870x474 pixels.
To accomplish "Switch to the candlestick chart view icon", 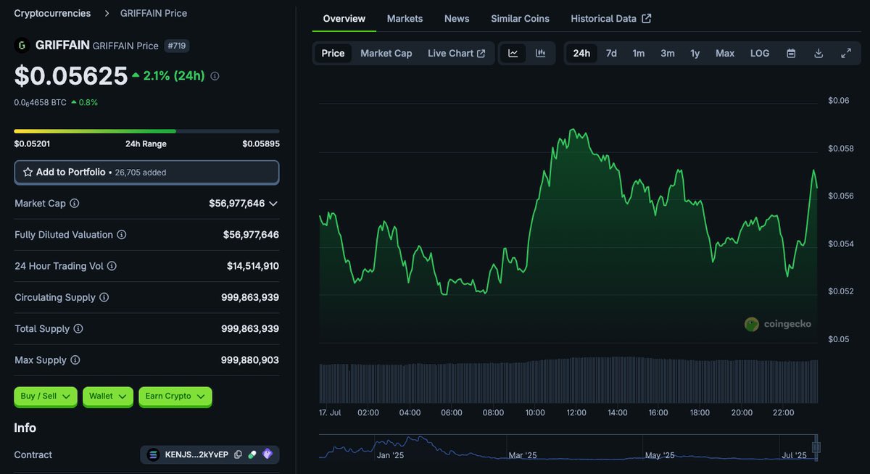I will (x=540, y=53).
